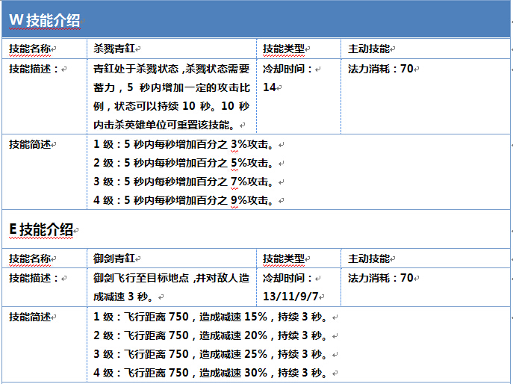Click the cooldown cell showing 14
This screenshot has width=513, height=384.
(x=270, y=87)
